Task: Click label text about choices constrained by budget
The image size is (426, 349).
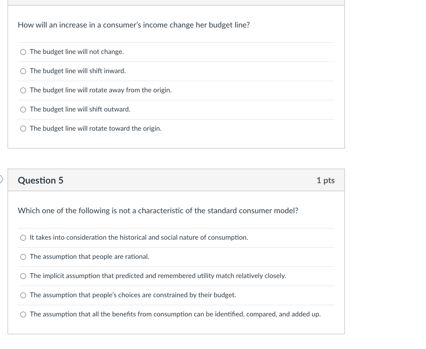Action: point(133,295)
